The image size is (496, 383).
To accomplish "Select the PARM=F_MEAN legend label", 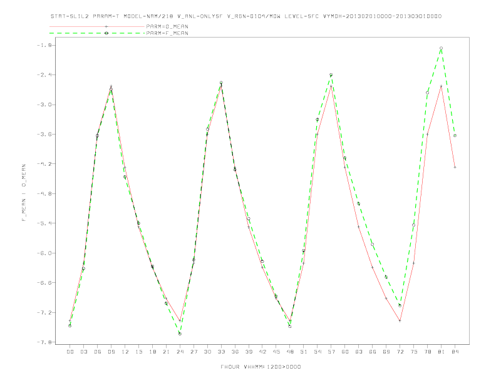I will tap(167, 33).
